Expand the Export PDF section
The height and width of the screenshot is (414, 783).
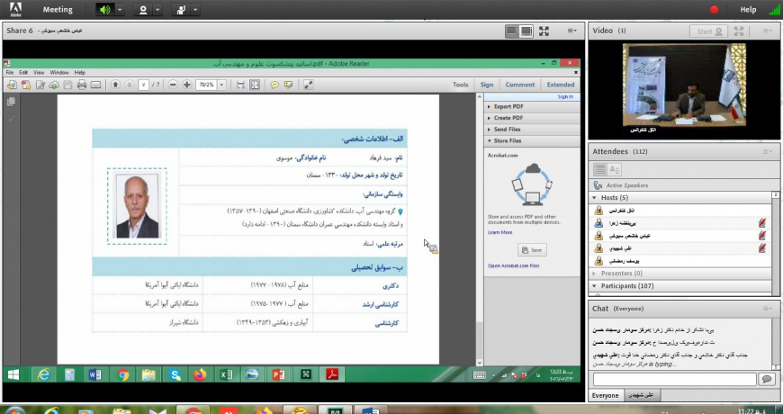[x=532, y=106]
